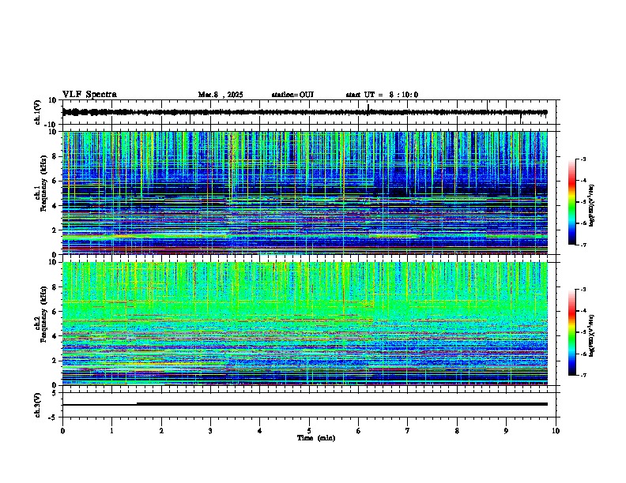Click the "ch.1(V)" waveform axis label
This screenshot has width=626, height=483.
point(38,112)
